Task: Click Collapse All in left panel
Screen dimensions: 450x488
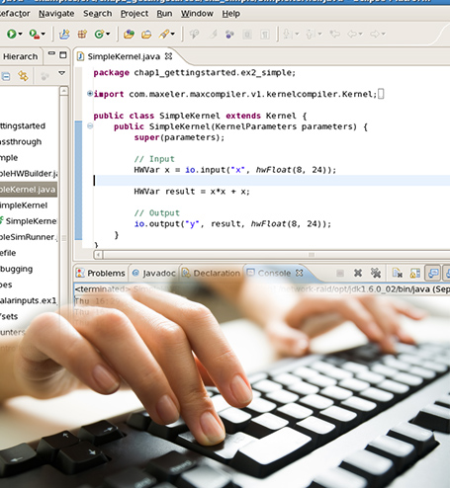Action: click(6, 76)
